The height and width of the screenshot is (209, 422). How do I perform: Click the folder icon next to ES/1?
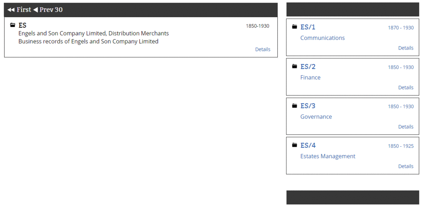point(295,27)
